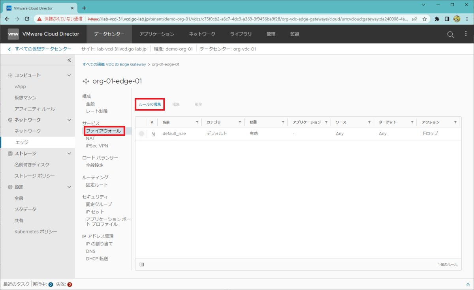Viewport: 474px width, 290px height.
Task: Expand recent tasks panel with double chevron
Action: pos(468,284)
